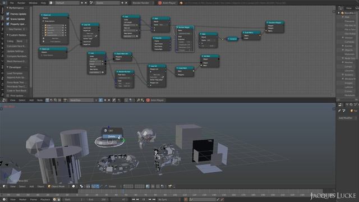Click the timeline editor type icon
359x202 pixels.
[4, 200]
